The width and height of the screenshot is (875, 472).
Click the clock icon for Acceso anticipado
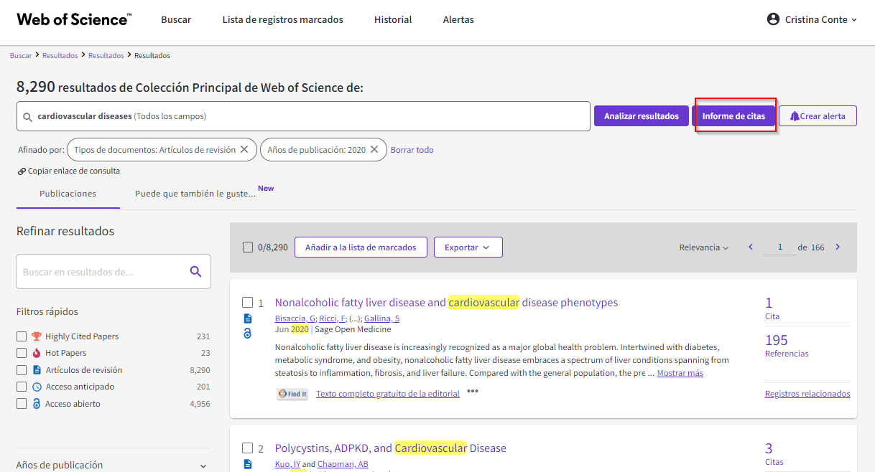pos(37,387)
